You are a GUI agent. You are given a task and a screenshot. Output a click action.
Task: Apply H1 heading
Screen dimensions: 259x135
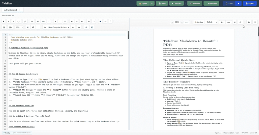(32, 22)
